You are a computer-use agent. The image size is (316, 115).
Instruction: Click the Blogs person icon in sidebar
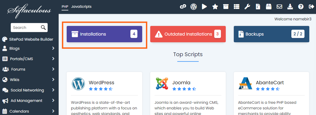coord(5,48)
